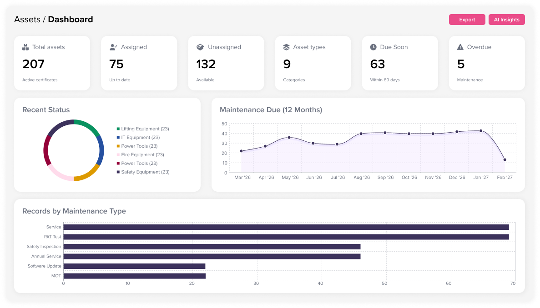Click the green donut chart segment
The height and width of the screenshot is (308, 540).
coord(88,127)
